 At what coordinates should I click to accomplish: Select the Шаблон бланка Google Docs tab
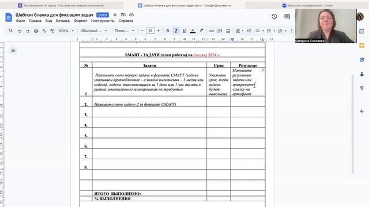pyautogui.click(x=184, y=5)
